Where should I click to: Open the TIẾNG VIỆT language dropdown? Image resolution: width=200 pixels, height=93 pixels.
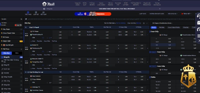(186, 14)
